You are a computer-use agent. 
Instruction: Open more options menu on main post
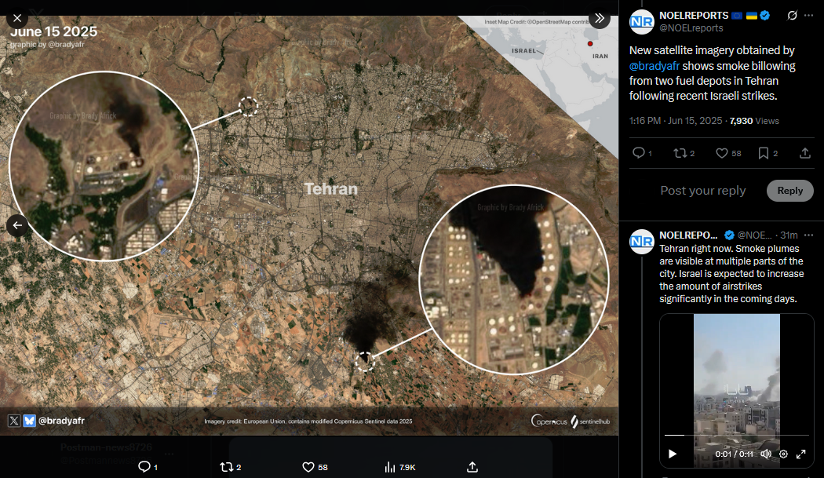coord(808,16)
